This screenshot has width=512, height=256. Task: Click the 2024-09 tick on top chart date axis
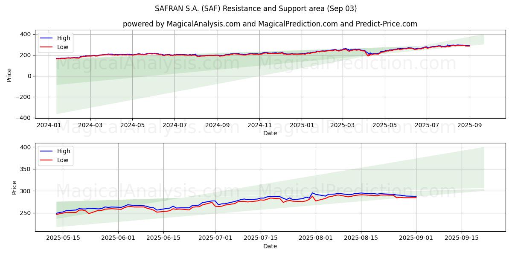pyautogui.click(x=217, y=125)
